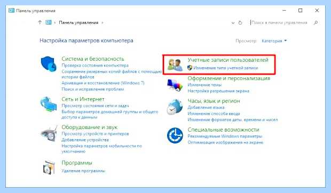331x193 pixels.
Task: Open the System and Security shield icon
Action: pyautogui.click(x=49, y=64)
